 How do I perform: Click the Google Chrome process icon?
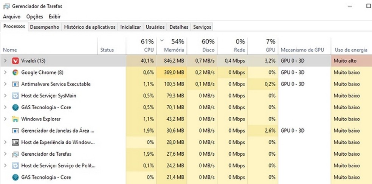click(15, 72)
